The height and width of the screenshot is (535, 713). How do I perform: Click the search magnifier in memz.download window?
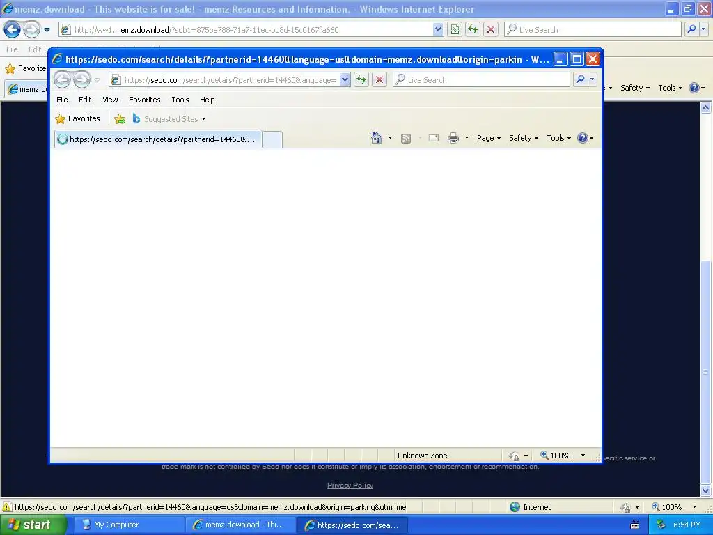point(691,29)
